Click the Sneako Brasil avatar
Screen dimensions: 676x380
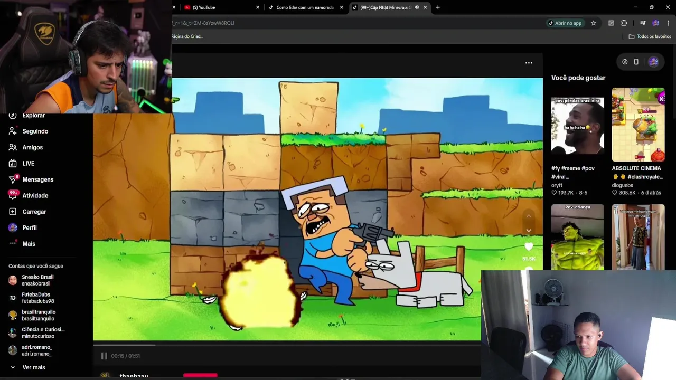(x=13, y=280)
